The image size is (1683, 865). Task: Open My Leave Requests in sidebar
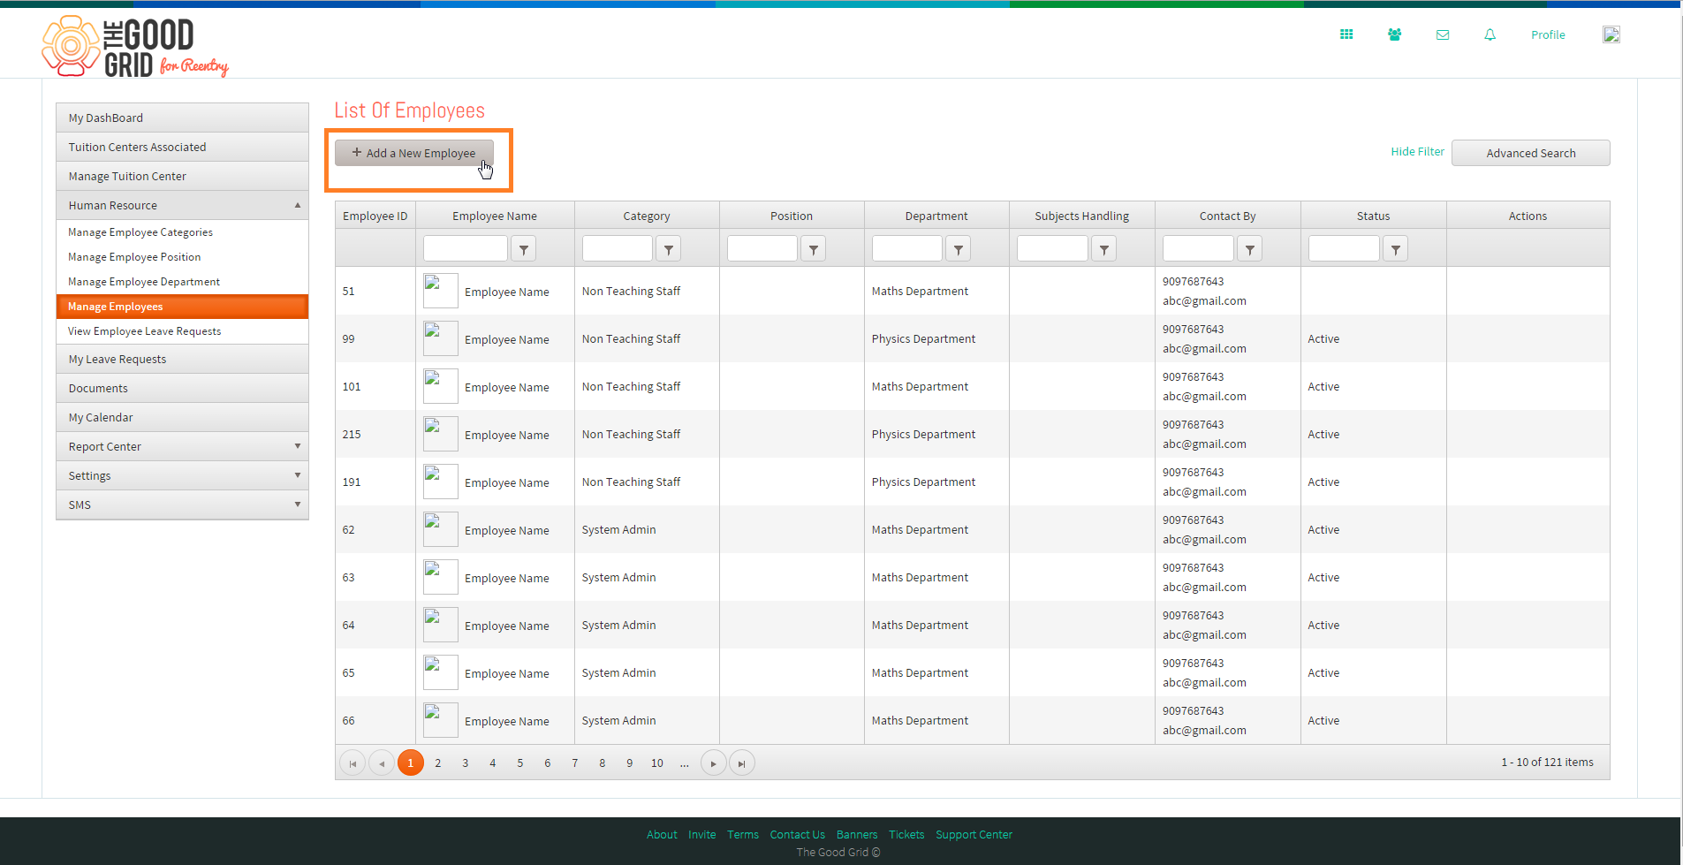182,359
